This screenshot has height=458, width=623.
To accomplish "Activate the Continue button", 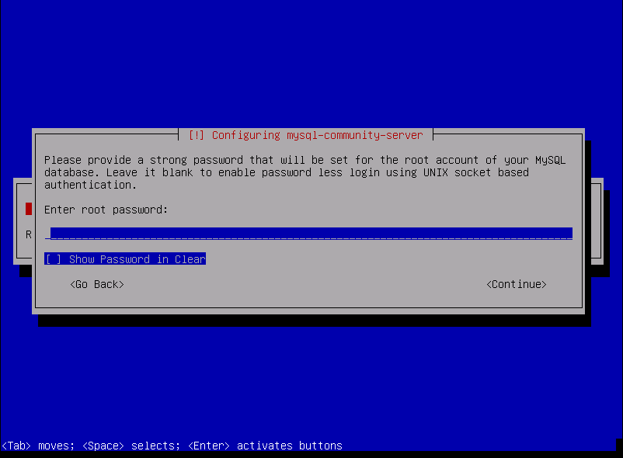I will (x=517, y=284).
